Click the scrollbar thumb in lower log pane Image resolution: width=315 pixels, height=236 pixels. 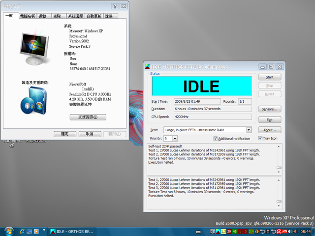pyautogui.click(x=279, y=201)
